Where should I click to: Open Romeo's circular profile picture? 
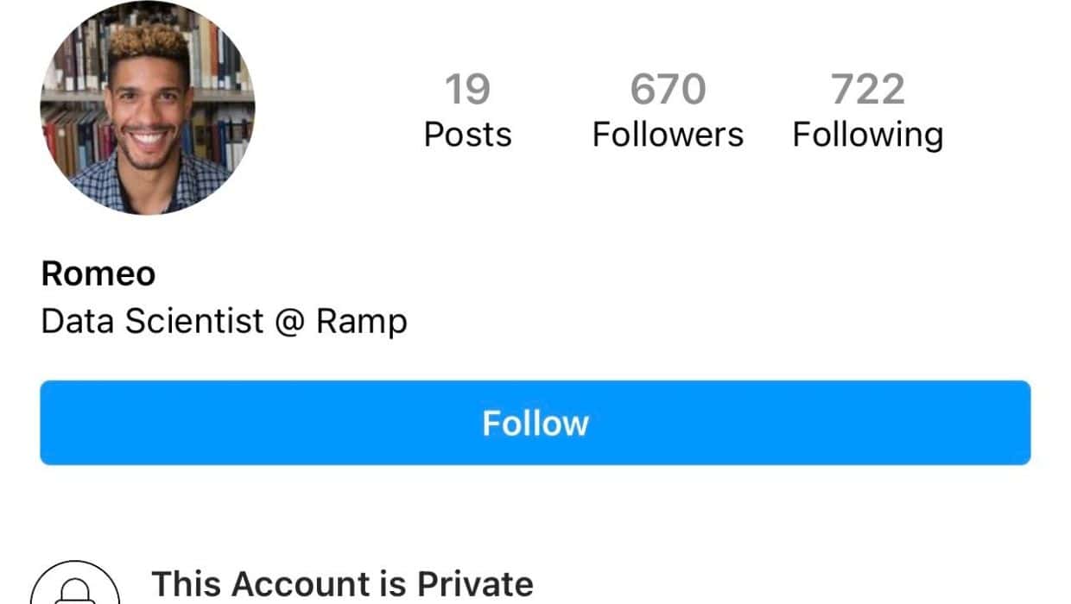pyautogui.click(x=148, y=107)
